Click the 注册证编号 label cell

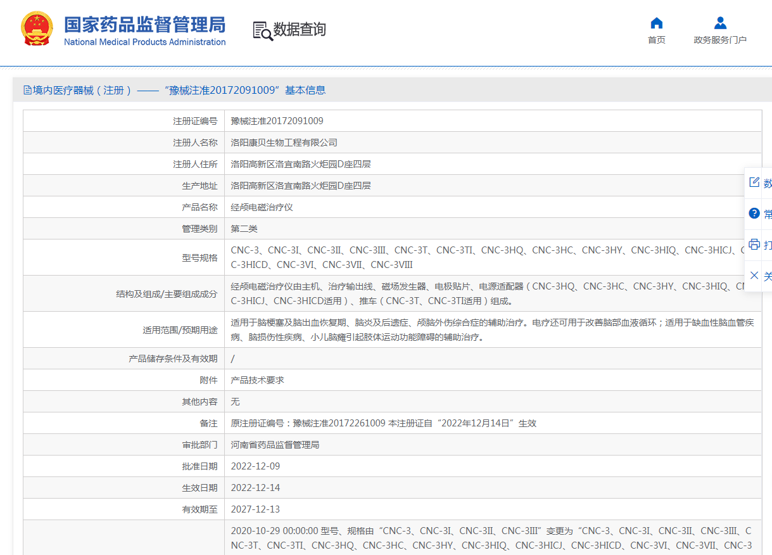click(x=124, y=121)
